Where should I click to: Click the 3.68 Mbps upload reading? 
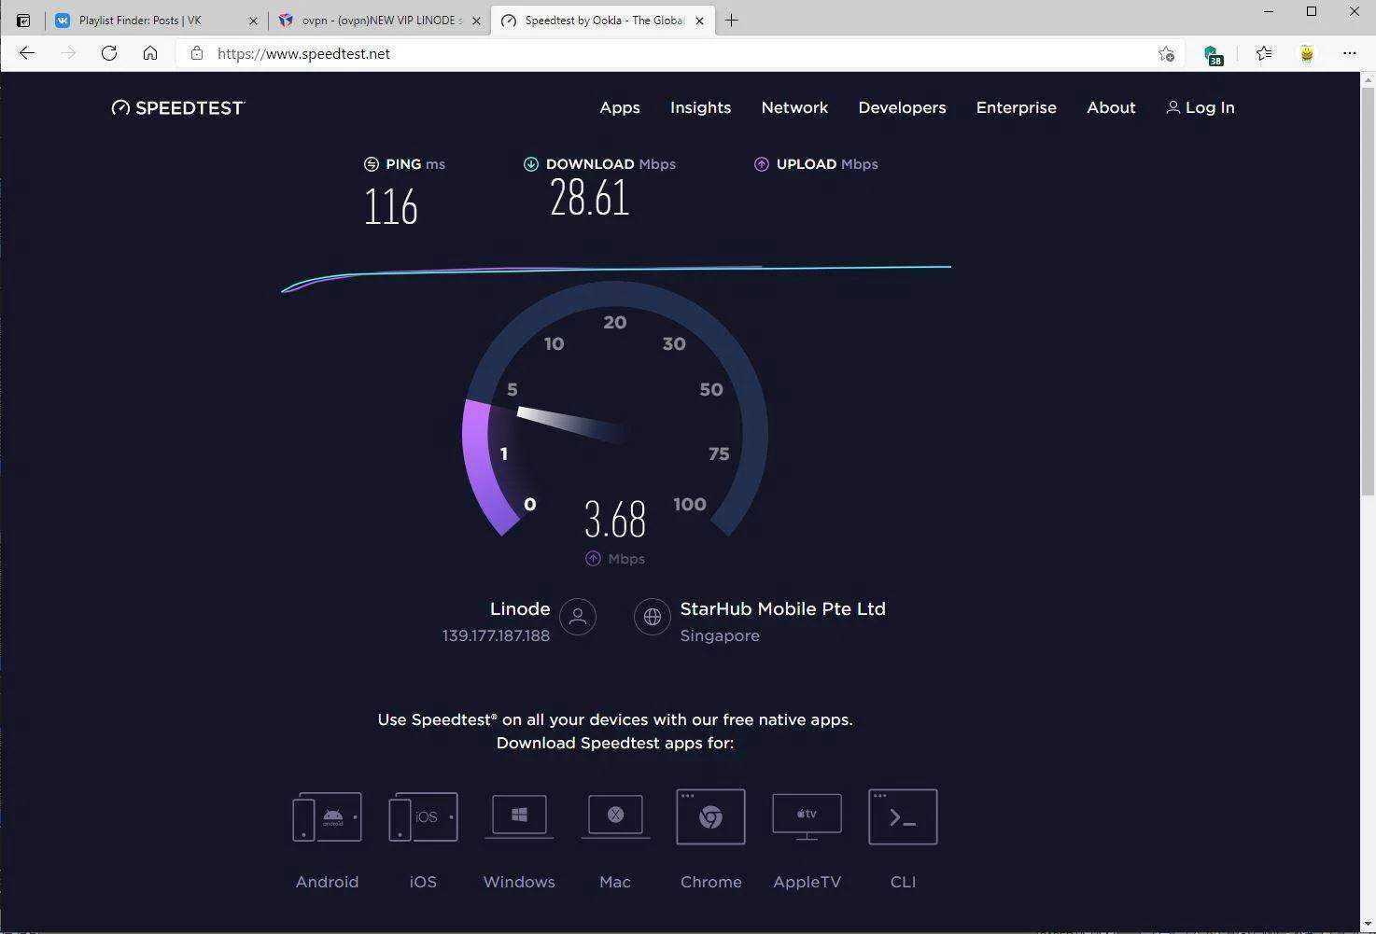[x=615, y=520]
